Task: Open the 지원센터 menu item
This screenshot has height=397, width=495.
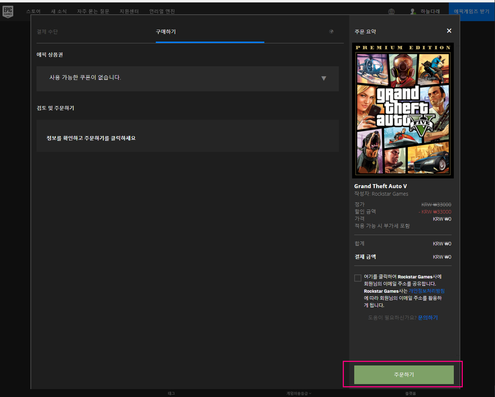Action: (129, 11)
